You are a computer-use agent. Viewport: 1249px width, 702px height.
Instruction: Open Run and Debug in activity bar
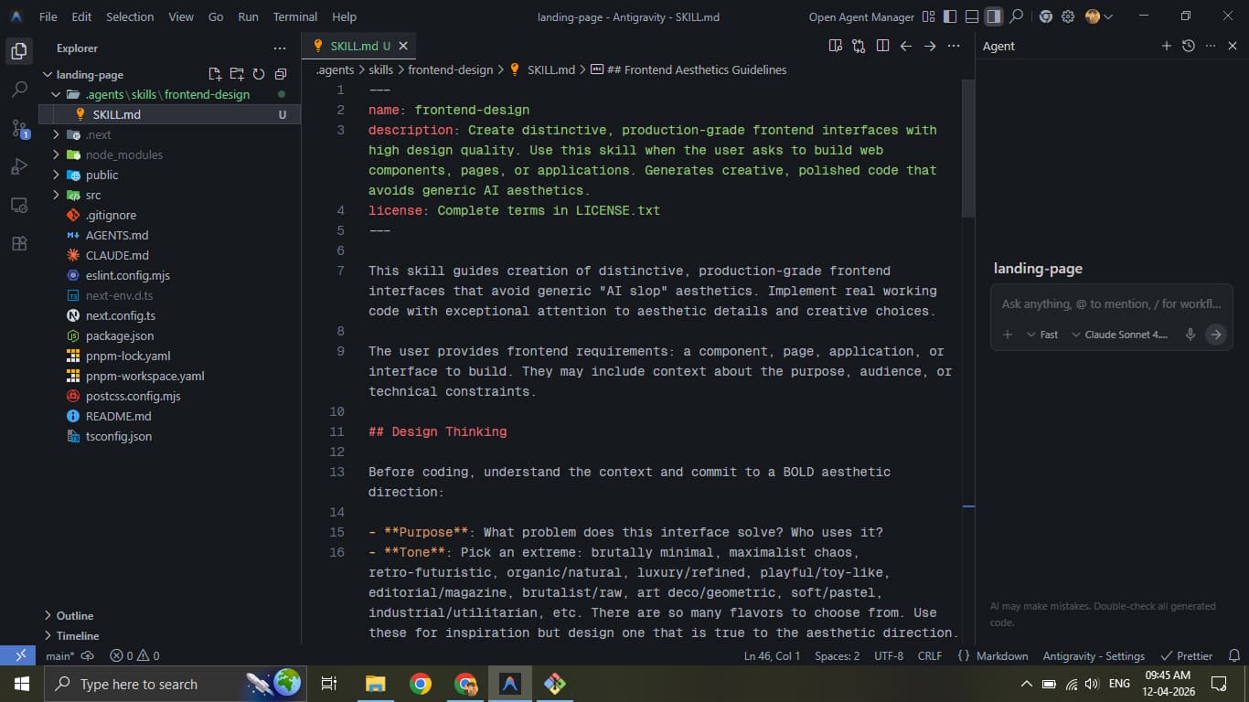click(x=19, y=166)
